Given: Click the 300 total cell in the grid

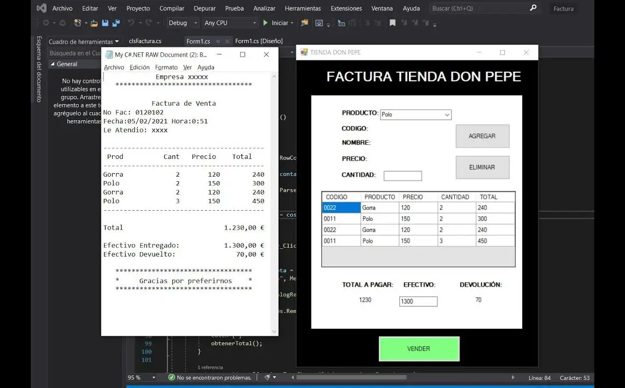Looking at the screenshot, I should 495,219.
